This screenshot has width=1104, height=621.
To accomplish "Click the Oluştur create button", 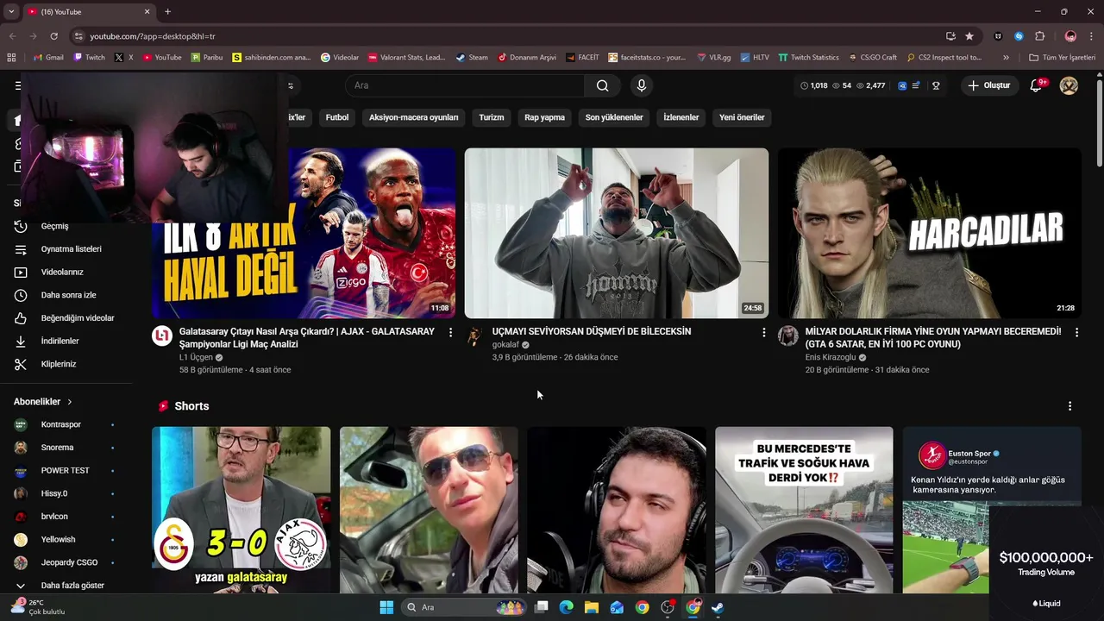I will [988, 85].
